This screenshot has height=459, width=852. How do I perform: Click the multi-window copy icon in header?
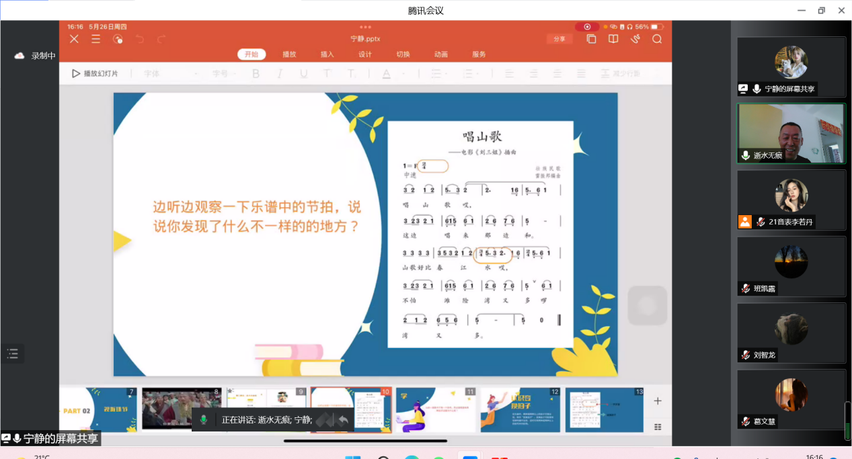(x=591, y=39)
